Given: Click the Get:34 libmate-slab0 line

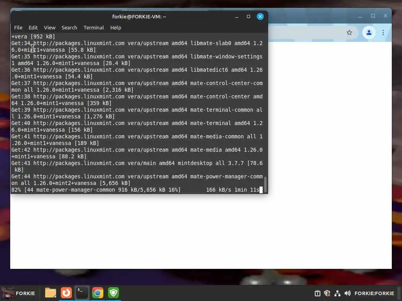Looking at the screenshot, I should [137, 47].
